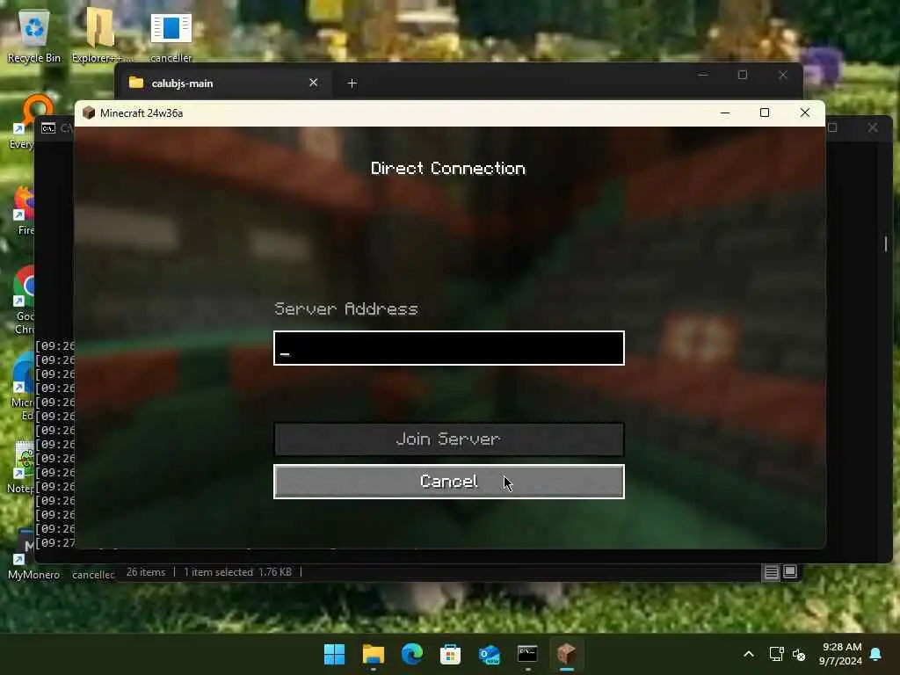Open the network status tray icon

[777, 654]
